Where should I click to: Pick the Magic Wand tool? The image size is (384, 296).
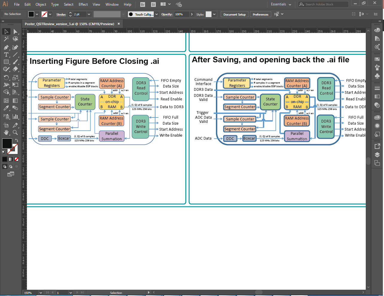[x=6, y=39]
